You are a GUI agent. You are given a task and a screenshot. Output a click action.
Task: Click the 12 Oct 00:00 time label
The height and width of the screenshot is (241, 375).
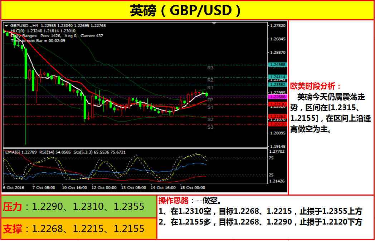[104, 188]
